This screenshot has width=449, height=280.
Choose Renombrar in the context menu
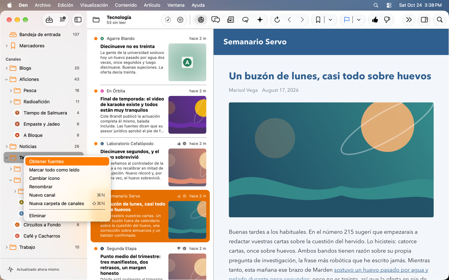(x=67, y=187)
